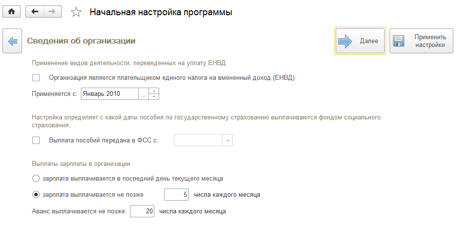
Task: Expand the ФСС date dropdown arrow
Action: coord(227,140)
